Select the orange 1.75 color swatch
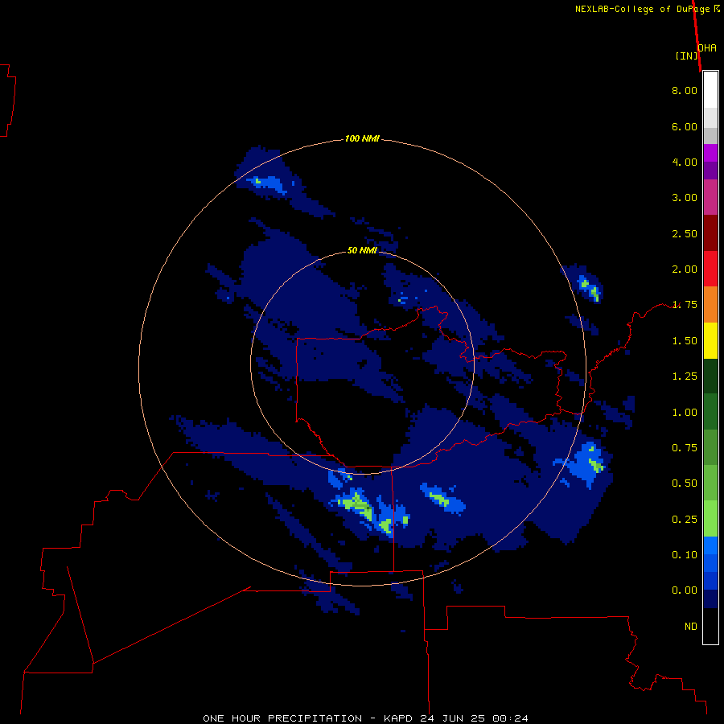 point(710,305)
